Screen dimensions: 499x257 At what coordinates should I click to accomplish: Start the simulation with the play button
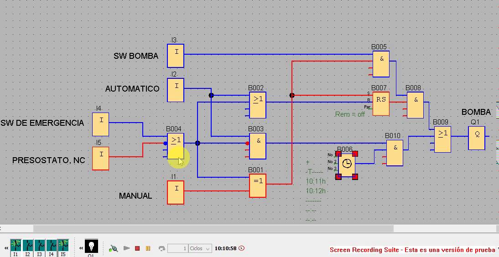[127, 248]
